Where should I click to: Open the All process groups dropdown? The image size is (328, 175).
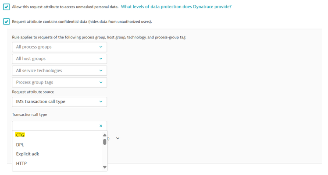coord(59,47)
